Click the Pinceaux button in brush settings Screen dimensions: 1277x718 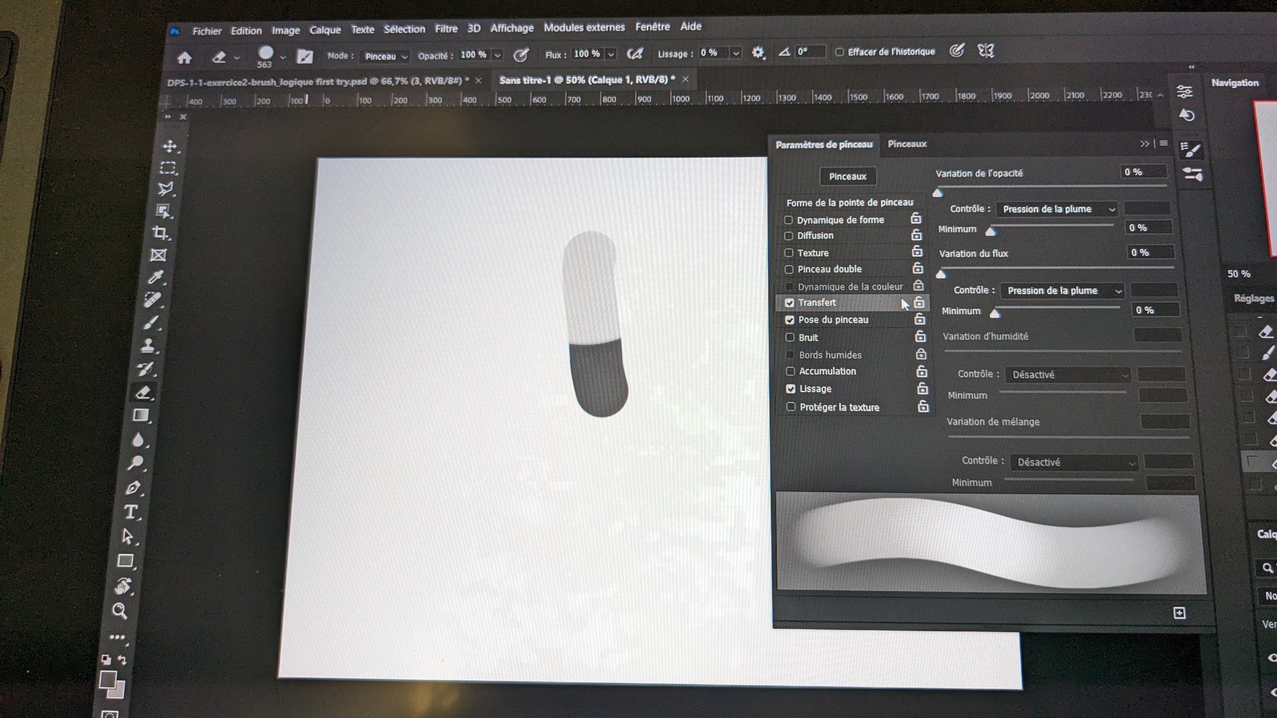(x=847, y=176)
